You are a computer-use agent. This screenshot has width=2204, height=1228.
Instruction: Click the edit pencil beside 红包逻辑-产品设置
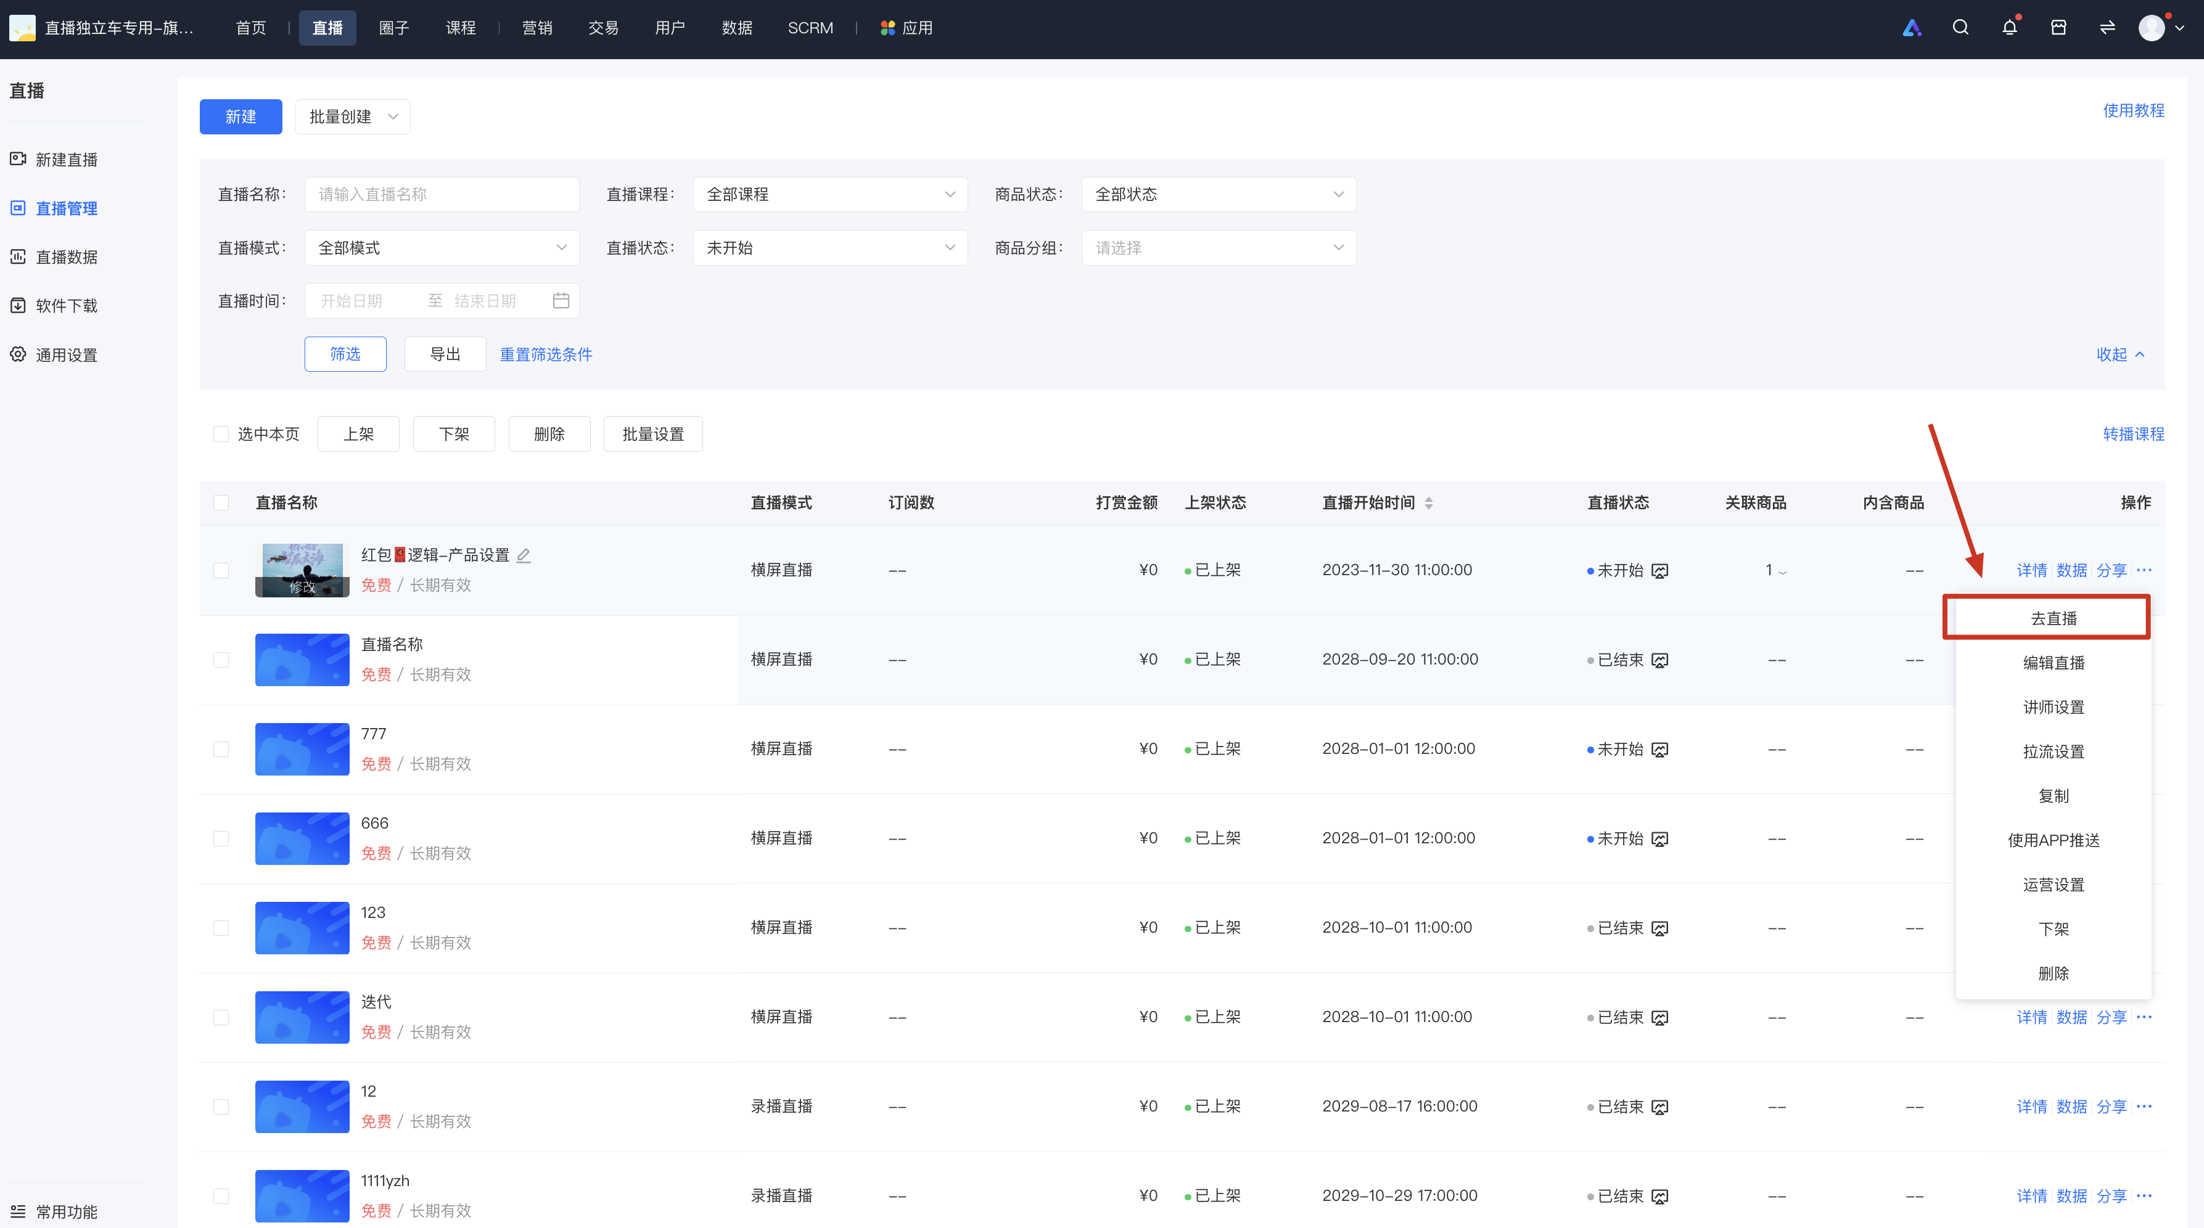tap(524, 556)
